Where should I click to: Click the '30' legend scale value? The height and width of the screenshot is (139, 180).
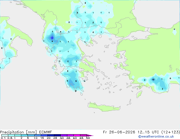click(x=62, y=138)
